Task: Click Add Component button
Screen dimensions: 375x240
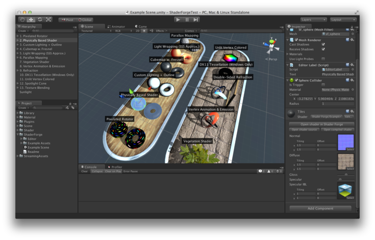Action: pos(321,208)
